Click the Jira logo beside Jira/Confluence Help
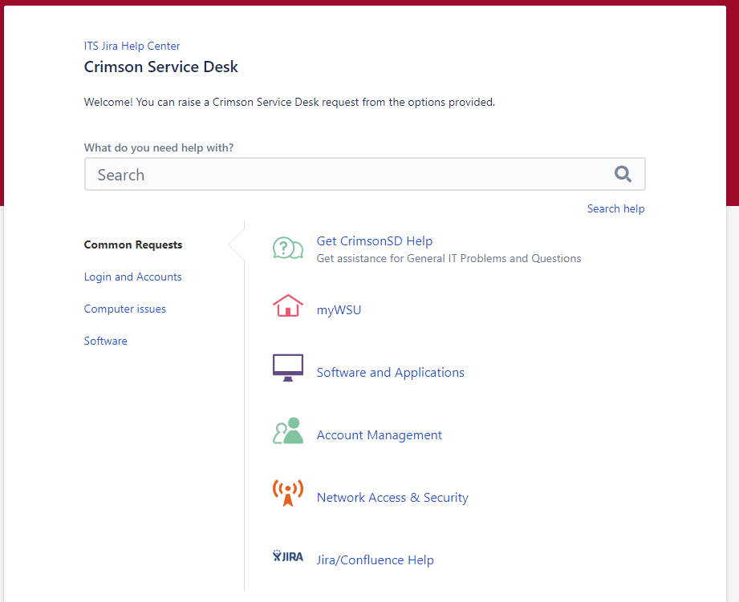The image size is (739, 602). click(x=288, y=556)
